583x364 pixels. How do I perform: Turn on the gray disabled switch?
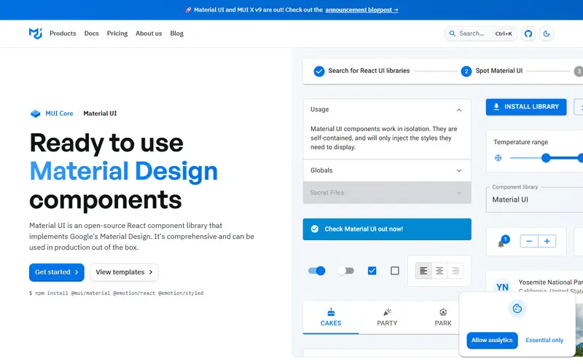(x=345, y=271)
